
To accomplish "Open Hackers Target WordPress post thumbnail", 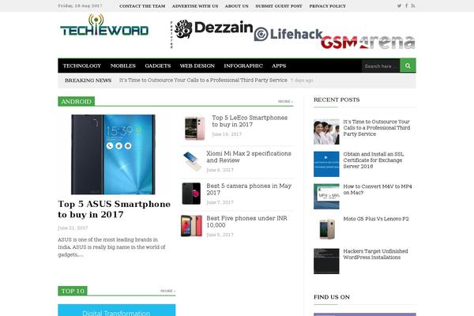I will coord(326,261).
